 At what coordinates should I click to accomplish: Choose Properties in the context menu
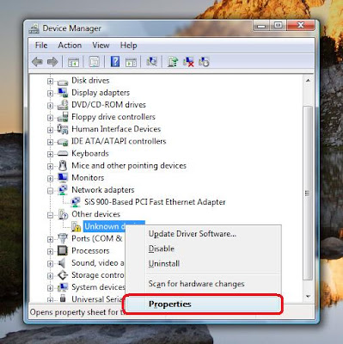[203, 304]
